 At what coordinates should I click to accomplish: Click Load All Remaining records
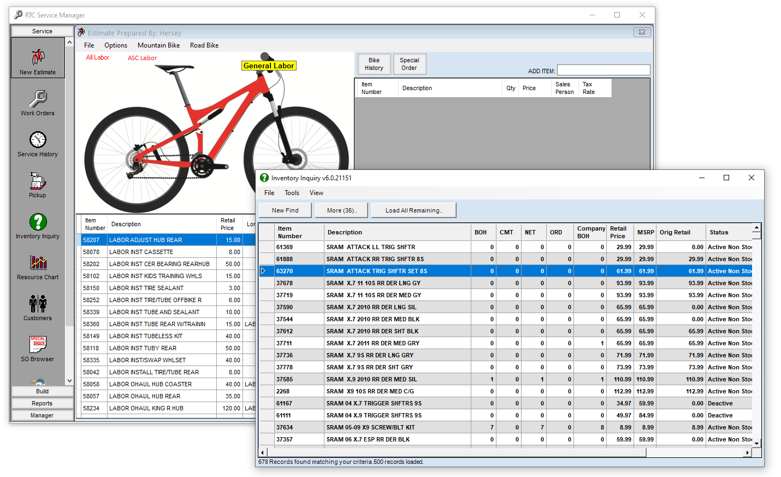coord(413,210)
